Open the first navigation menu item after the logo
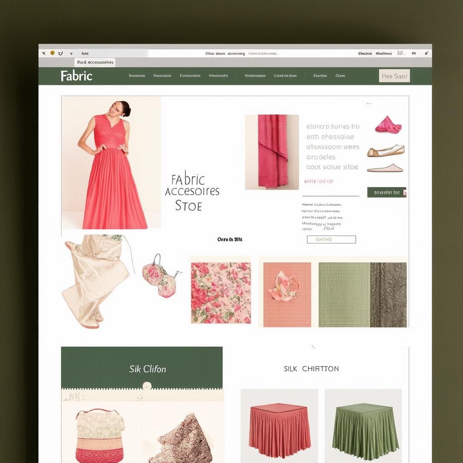The image size is (463, 463). [x=137, y=76]
